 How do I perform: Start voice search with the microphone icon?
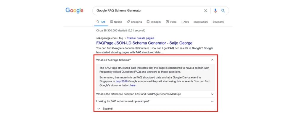pos(215,11)
